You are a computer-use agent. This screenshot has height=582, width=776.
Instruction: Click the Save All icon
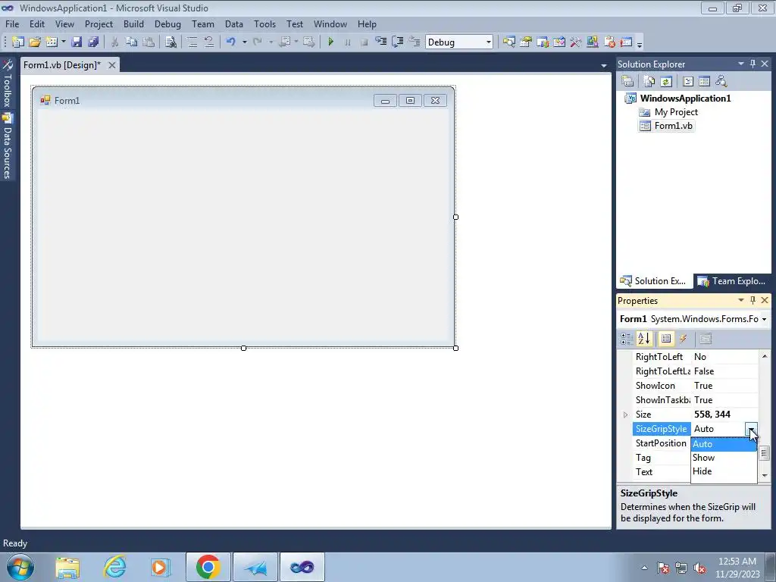[93, 42]
